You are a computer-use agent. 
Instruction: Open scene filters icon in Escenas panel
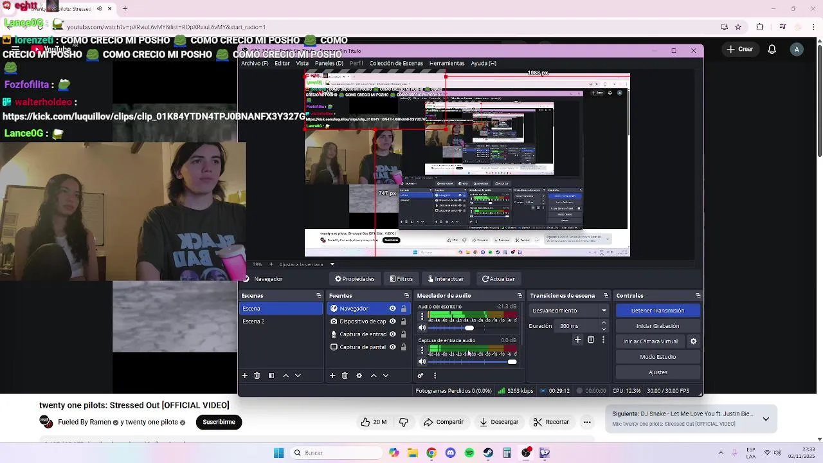(x=271, y=376)
